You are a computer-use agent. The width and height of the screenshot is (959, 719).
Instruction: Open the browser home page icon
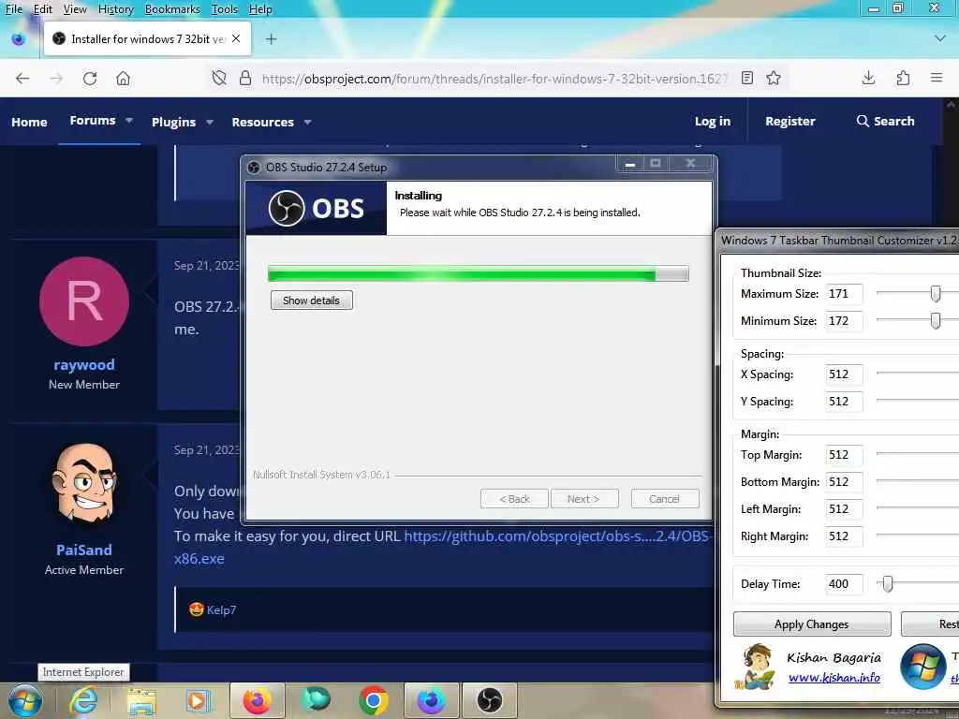click(x=123, y=79)
